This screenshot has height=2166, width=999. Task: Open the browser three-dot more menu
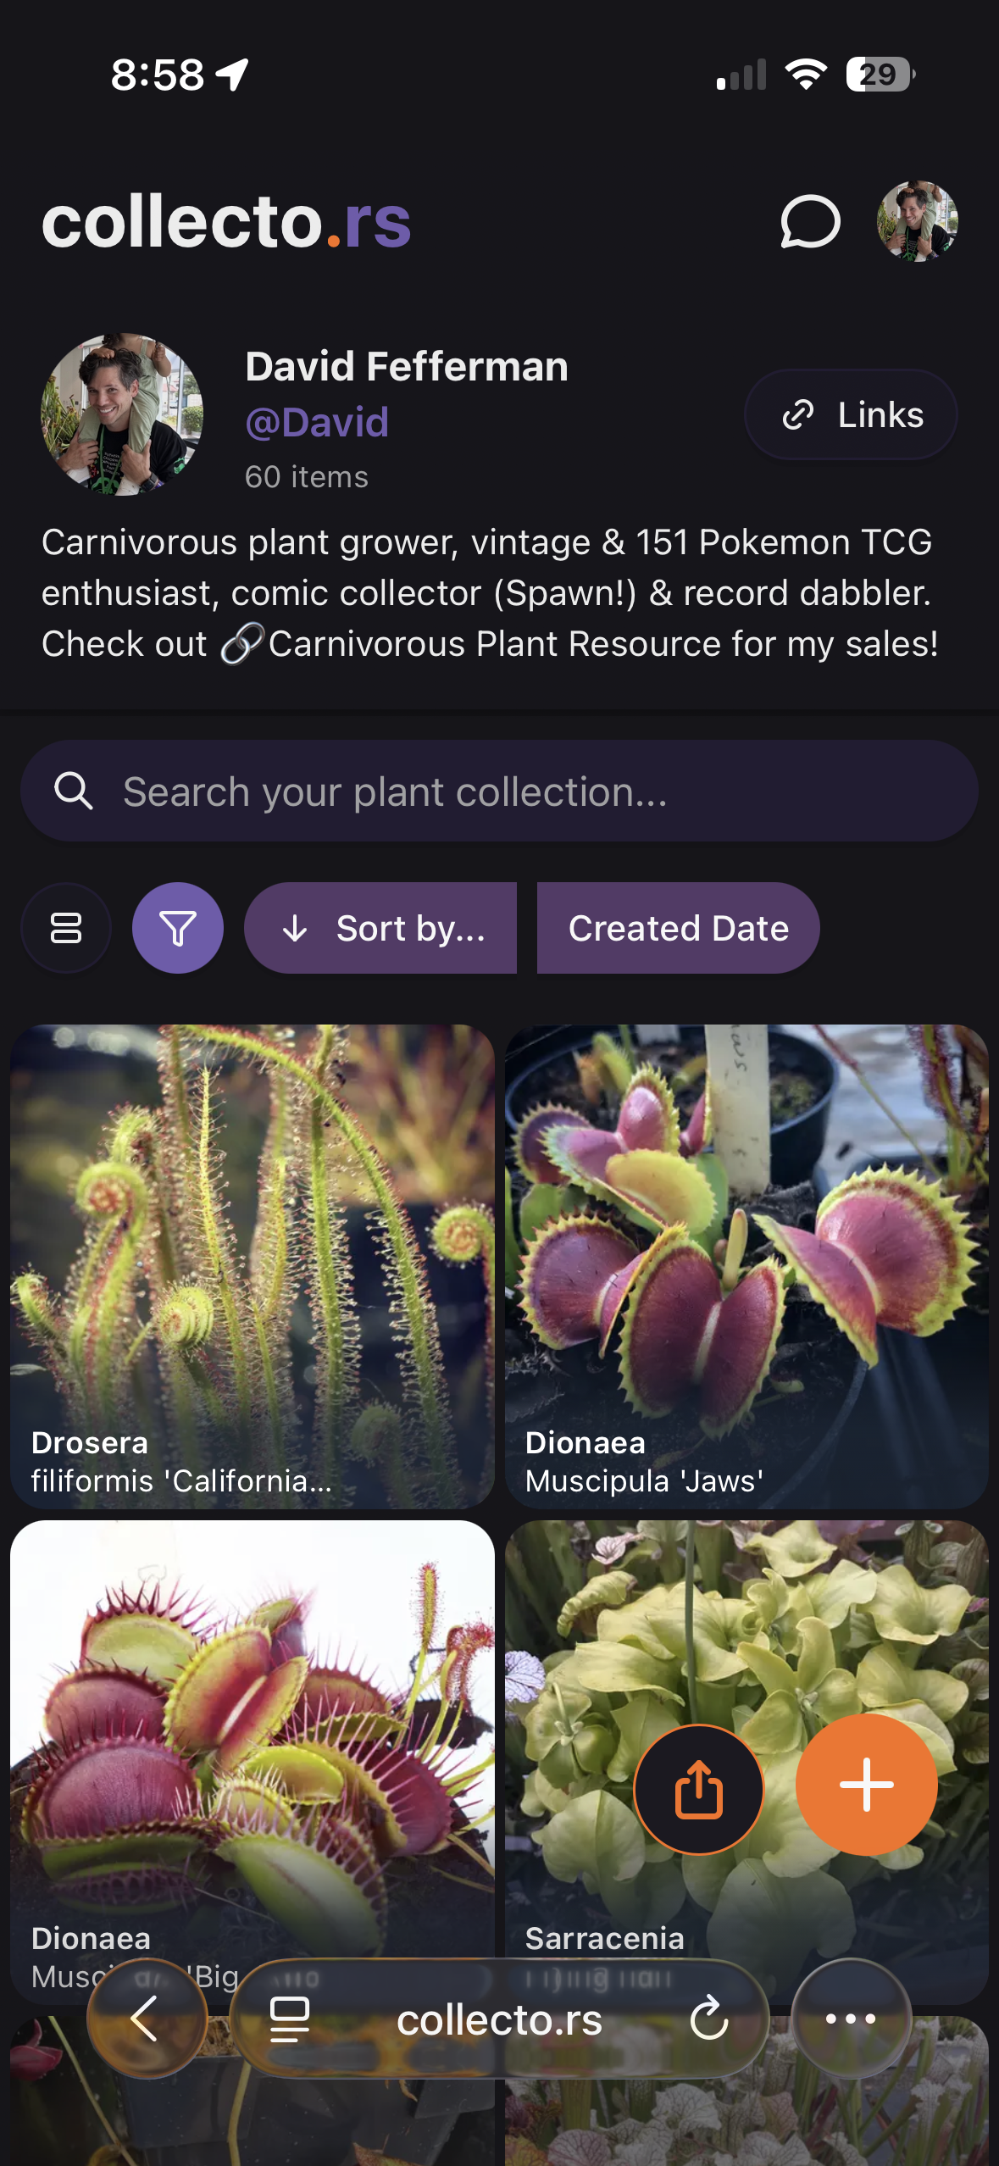[851, 2019]
